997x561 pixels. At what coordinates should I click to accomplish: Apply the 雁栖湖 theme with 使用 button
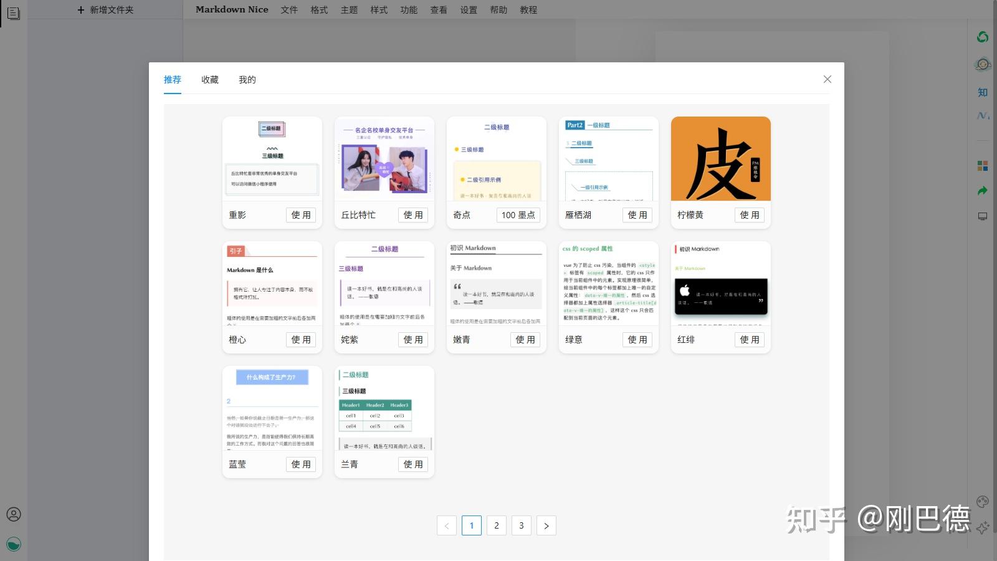[x=637, y=215]
